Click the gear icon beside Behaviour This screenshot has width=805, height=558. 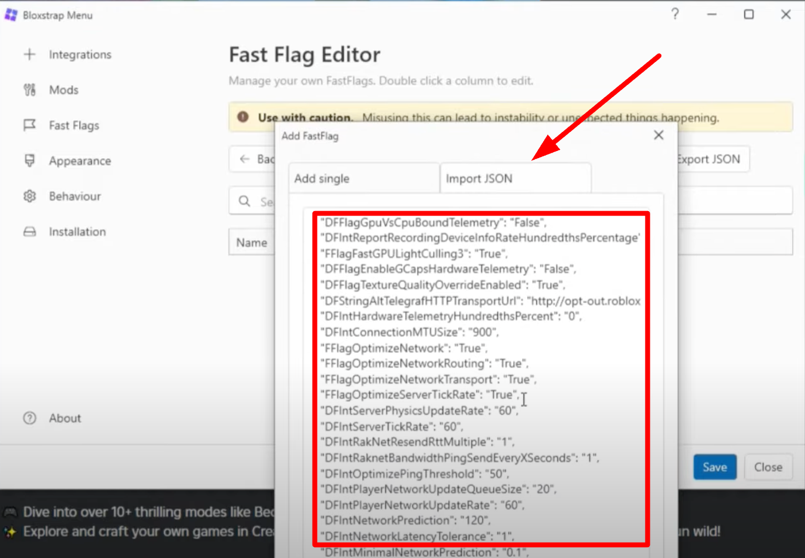30,196
